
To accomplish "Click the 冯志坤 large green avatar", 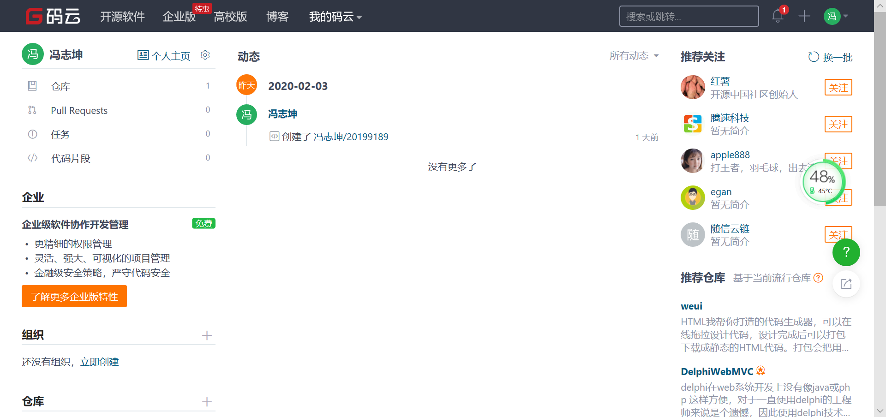I will click(x=33, y=54).
